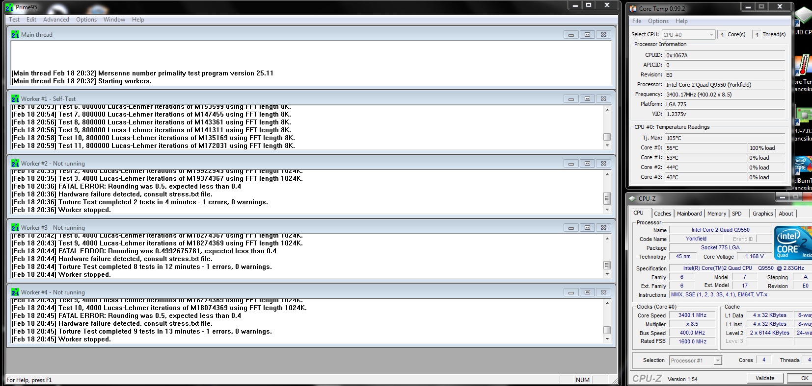This screenshot has width=812, height=386.
Task: Click Worker #1 scrollbar down arrow
Action: tap(607, 145)
